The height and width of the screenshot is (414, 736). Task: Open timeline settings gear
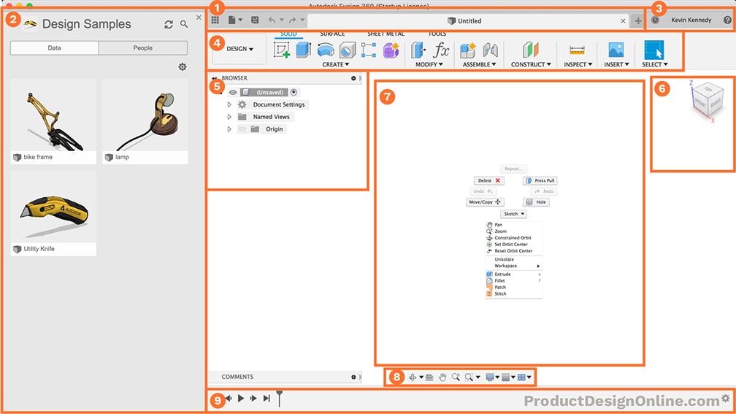pyautogui.click(x=726, y=398)
